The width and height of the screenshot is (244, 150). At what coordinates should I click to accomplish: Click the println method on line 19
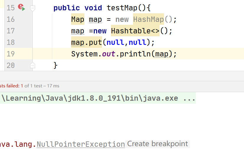pos(135,54)
